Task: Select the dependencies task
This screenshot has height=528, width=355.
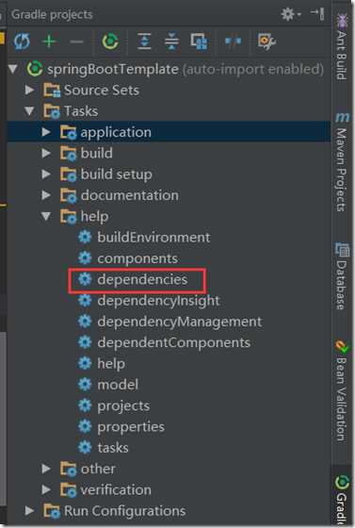Action: tap(142, 279)
